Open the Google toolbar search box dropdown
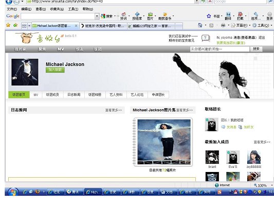274x206 pixels. pyautogui.click(x=97, y=16)
